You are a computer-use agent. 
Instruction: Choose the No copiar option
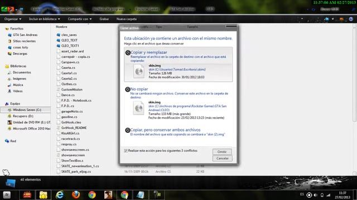click(178, 103)
